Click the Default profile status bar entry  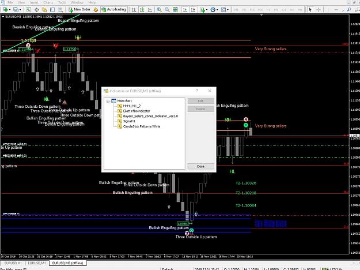(x=168, y=269)
